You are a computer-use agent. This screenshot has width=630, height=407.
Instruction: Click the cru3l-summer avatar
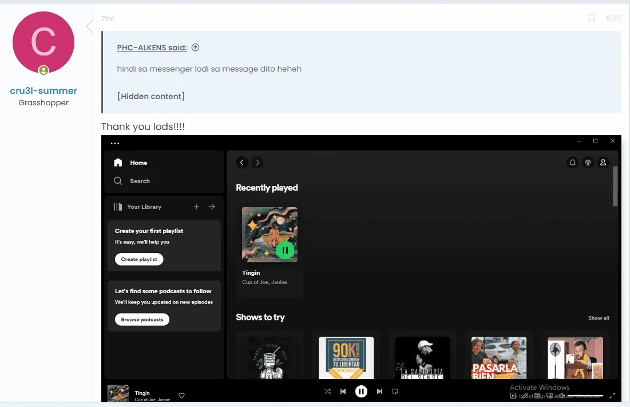(43, 42)
